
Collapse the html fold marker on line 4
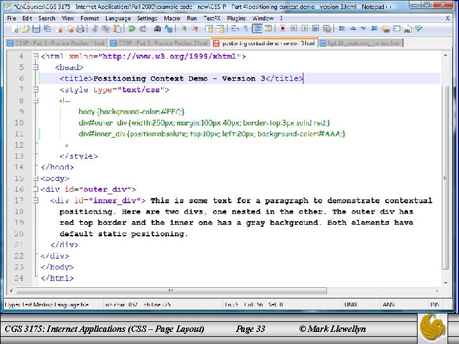click(x=34, y=56)
